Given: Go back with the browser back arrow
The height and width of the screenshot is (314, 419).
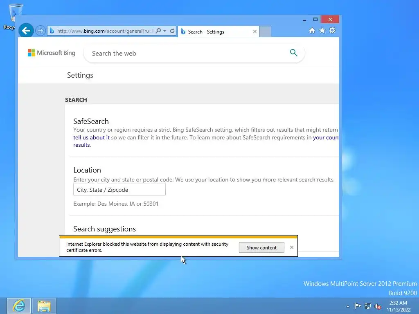Looking at the screenshot, I should pos(26,31).
